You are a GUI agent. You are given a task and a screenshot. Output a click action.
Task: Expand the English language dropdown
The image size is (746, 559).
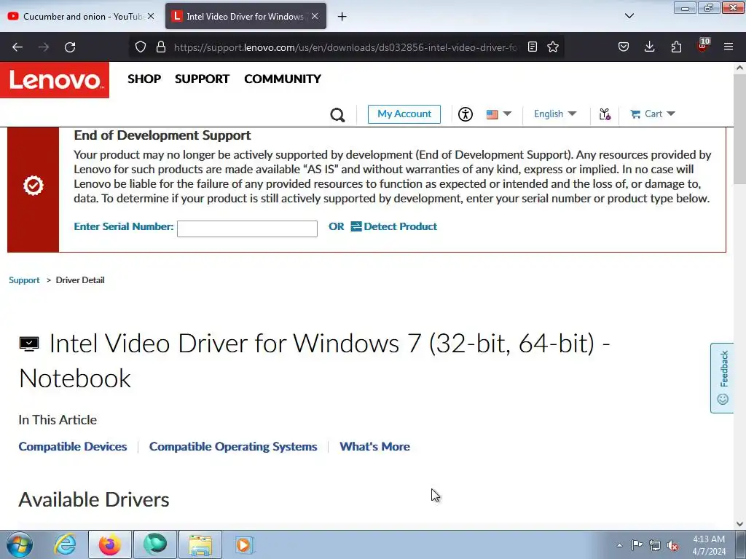pyautogui.click(x=555, y=114)
